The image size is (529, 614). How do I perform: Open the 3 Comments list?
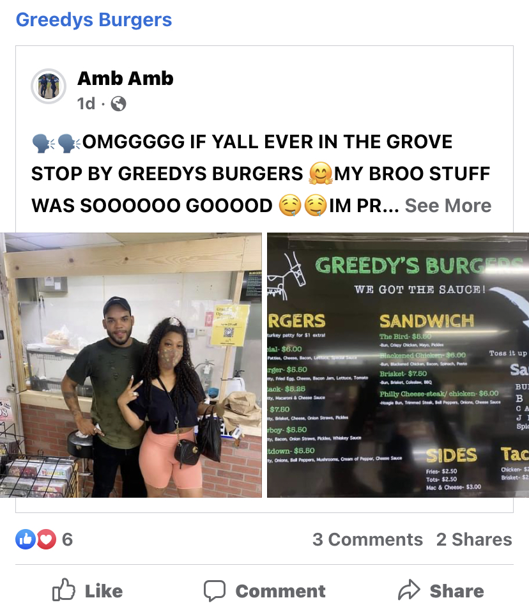(x=367, y=540)
